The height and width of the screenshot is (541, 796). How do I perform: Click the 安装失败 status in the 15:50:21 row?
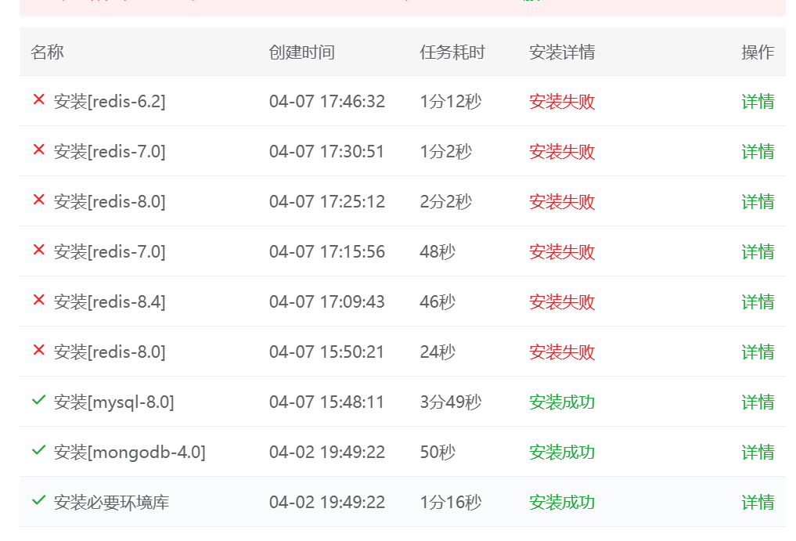pyautogui.click(x=562, y=352)
